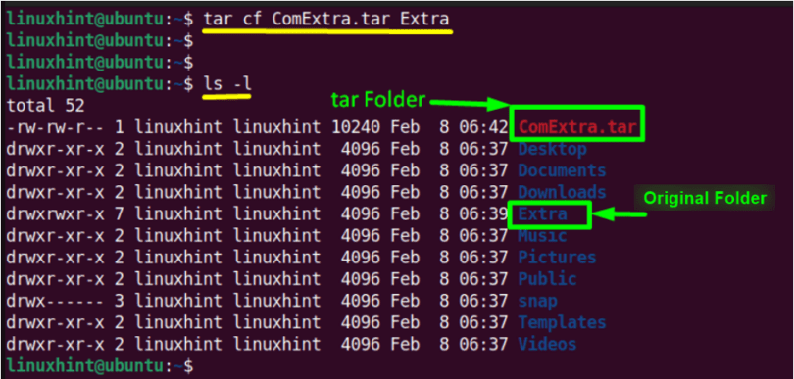
Task: Click the 'tar cf ComExtra.tar Extra' command text
Action: tap(326, 19)
